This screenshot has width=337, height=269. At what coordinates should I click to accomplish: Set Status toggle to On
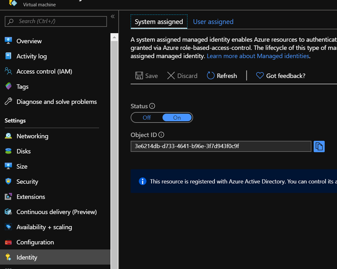click(x=177, y=118)
